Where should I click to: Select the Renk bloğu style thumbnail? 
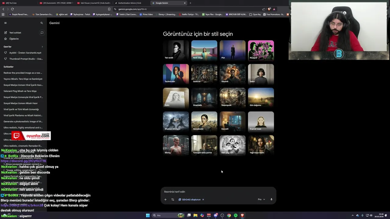(204, 50)
